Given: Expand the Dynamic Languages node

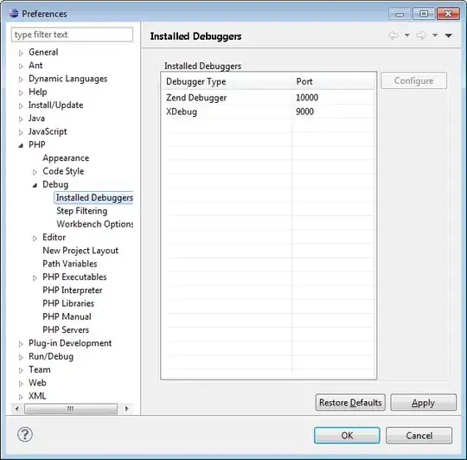Looking at the screenshot, I should [x=21, y=80].
